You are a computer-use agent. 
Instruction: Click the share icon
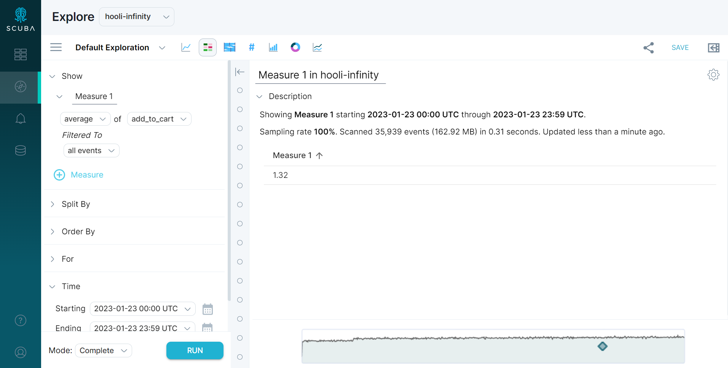[648, 48]
